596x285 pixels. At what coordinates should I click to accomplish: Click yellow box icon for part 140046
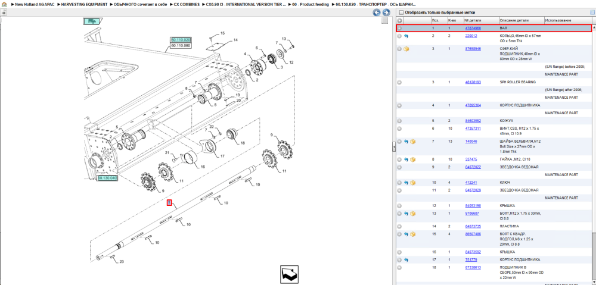point(412,142)
